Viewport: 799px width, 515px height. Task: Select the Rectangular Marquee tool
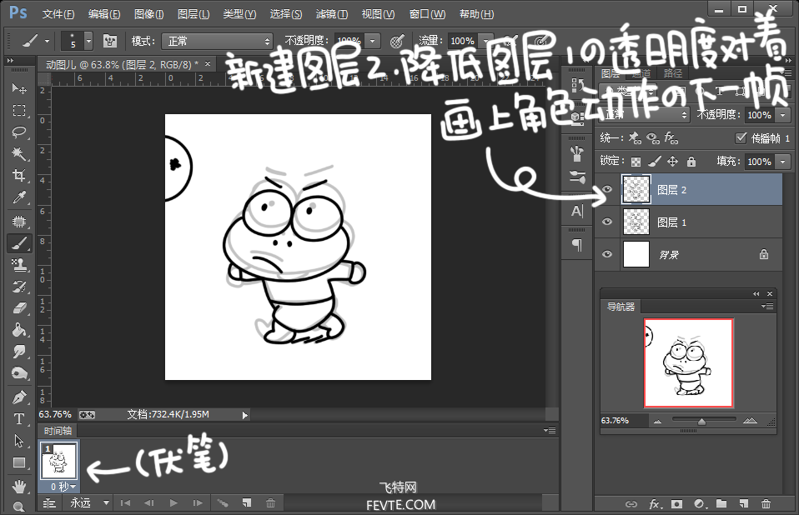click(x=19, y=111)
